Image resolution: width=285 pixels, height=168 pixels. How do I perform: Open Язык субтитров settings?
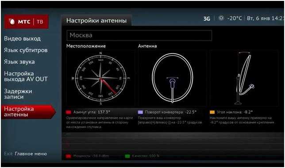click(x=26, y=50)
